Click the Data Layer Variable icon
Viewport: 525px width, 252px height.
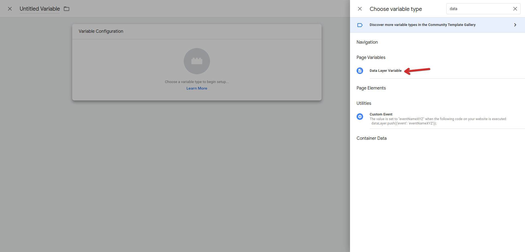[360, 71]
